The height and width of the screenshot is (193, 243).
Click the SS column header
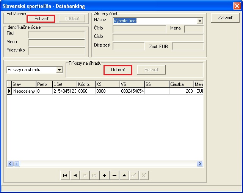[x=157, y=84]
